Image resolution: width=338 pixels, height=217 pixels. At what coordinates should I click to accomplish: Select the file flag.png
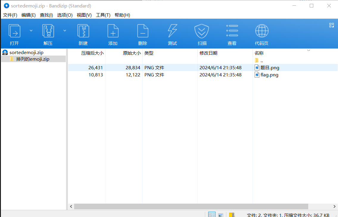click(269, 75)
